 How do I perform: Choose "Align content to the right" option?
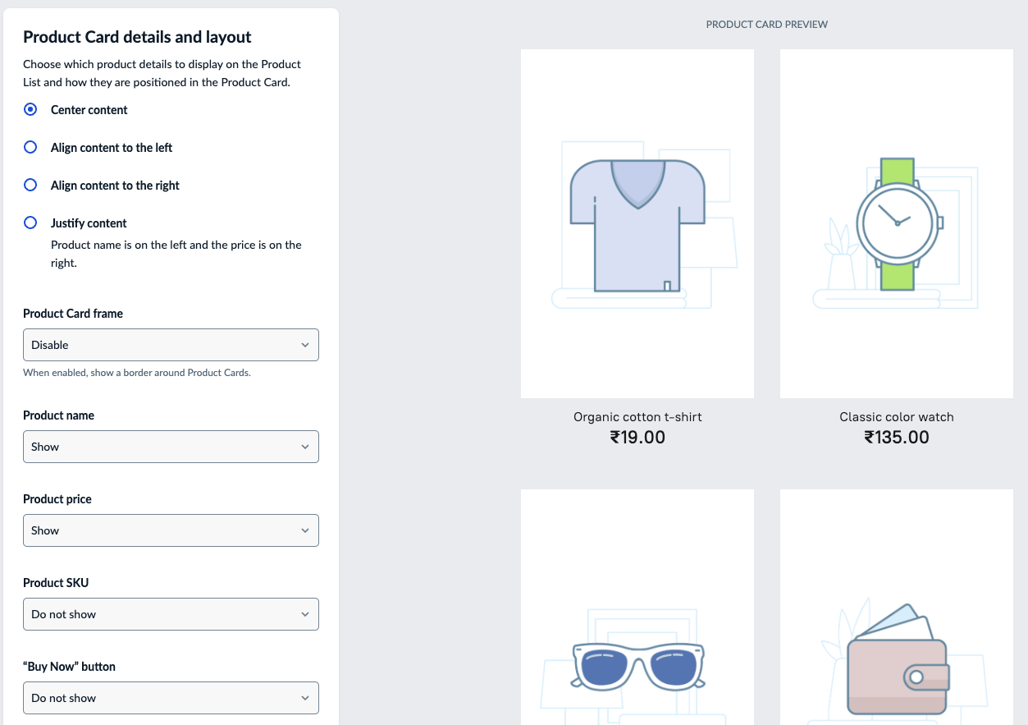click(x=30, y=185)
